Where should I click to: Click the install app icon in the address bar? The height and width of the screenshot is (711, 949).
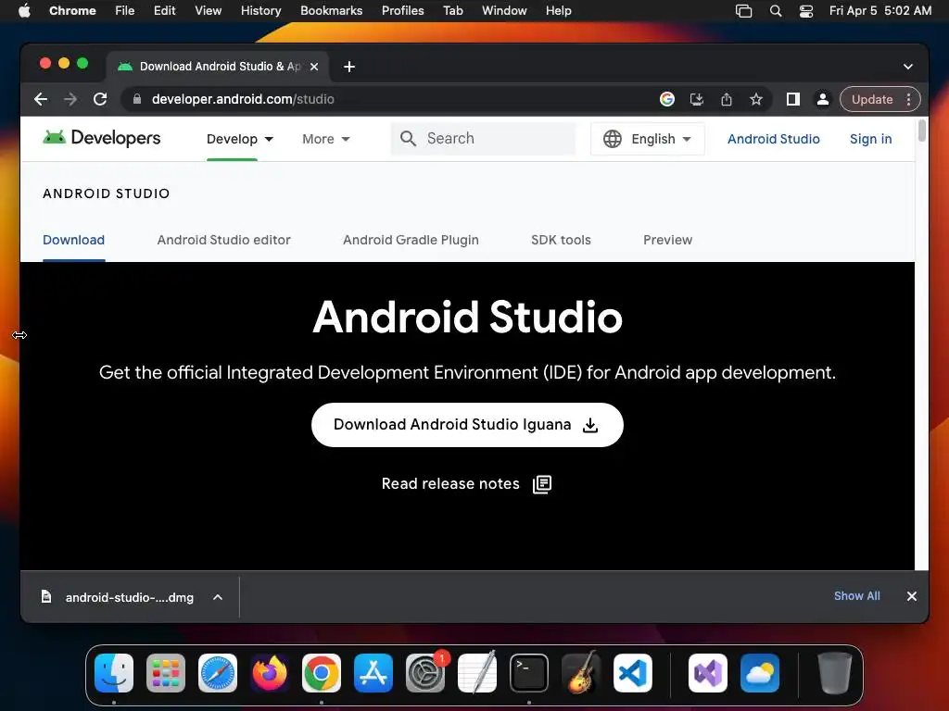pos(697,99)
